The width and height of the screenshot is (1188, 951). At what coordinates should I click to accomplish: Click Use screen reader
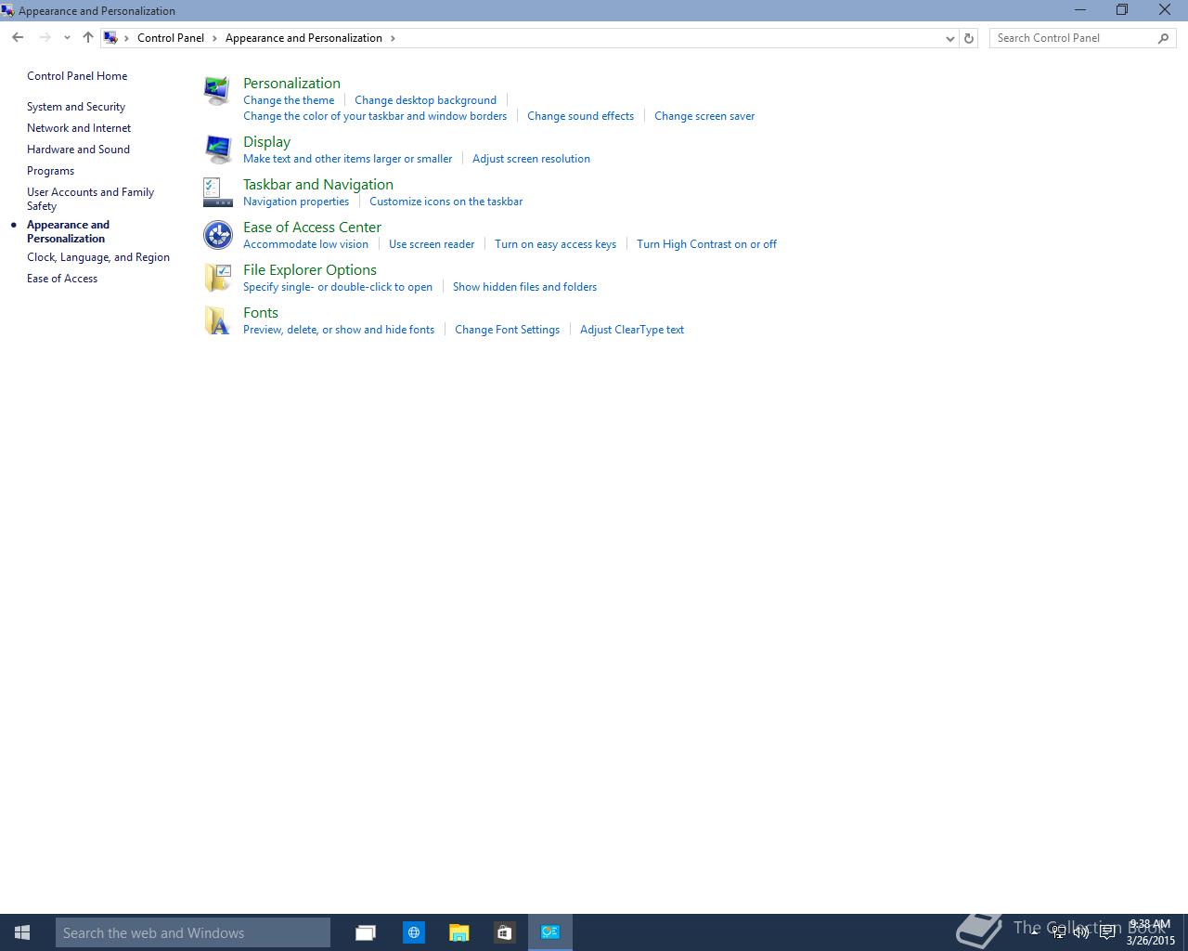tap(432, 244)
